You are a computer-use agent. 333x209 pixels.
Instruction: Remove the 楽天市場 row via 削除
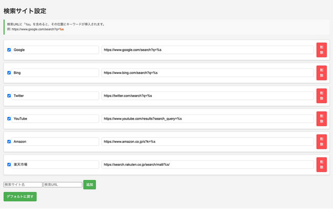(x=321, y=165)
